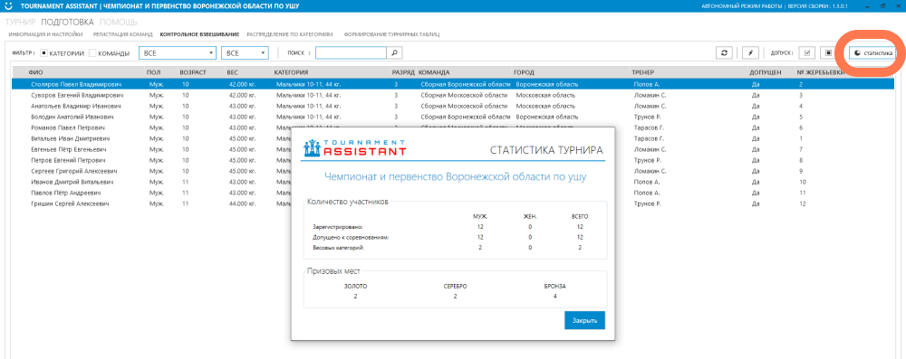
Task: Switch to РЕГИСТРАЦИЯ КОМАНД tab
Action: [122, 34]
